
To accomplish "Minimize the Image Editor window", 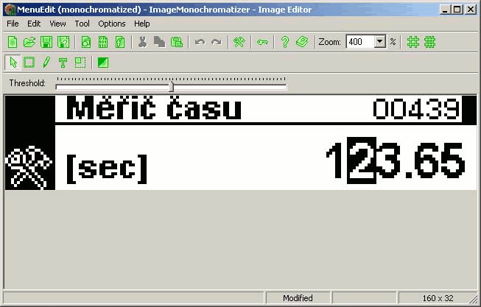I will [x=444, y=10].
